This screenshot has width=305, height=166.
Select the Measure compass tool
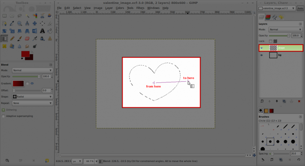[x=27, y=23]
